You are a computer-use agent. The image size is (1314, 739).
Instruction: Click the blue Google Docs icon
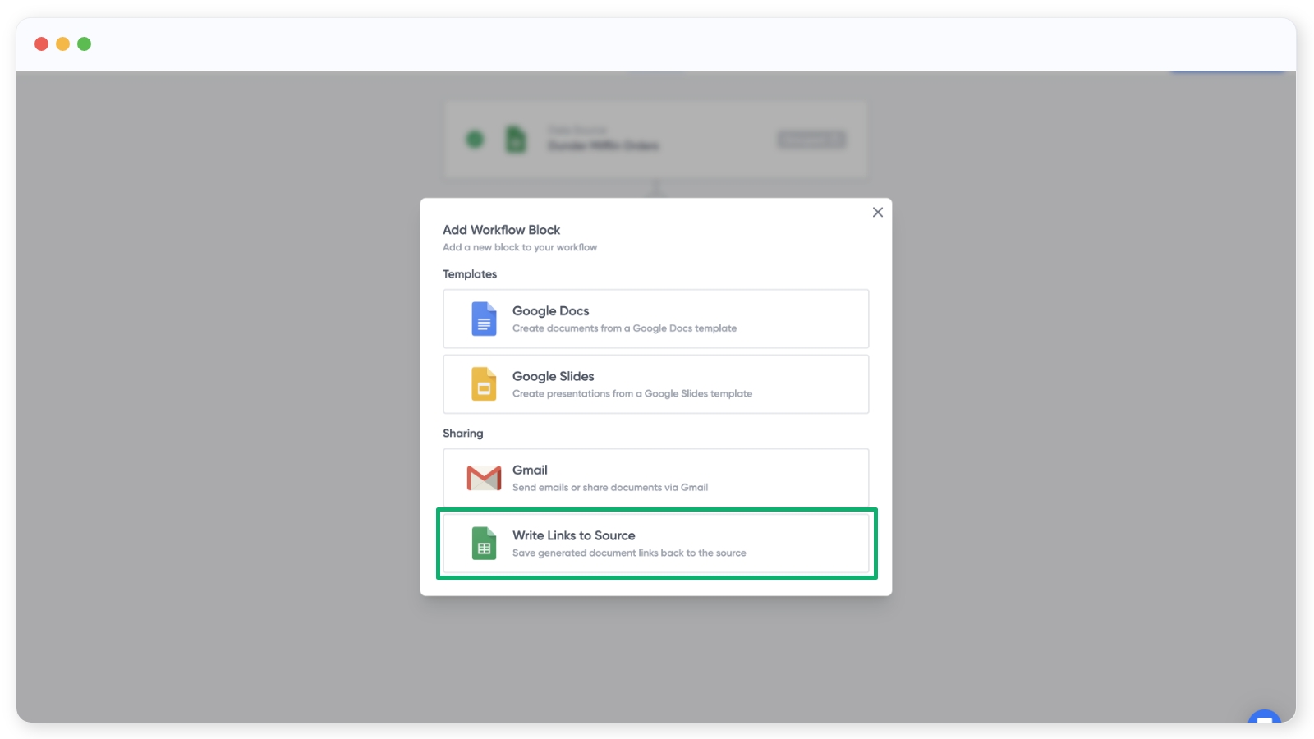[x=484, y=319]
